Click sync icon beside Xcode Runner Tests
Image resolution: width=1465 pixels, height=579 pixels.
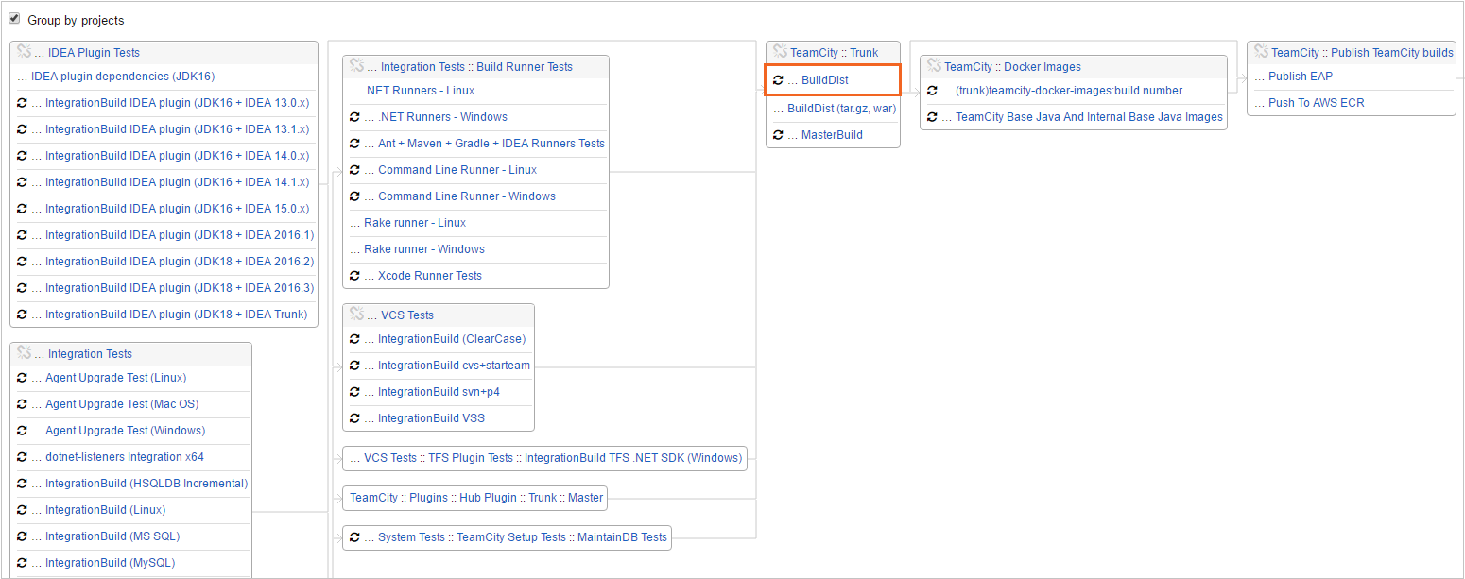click(354, 276)
